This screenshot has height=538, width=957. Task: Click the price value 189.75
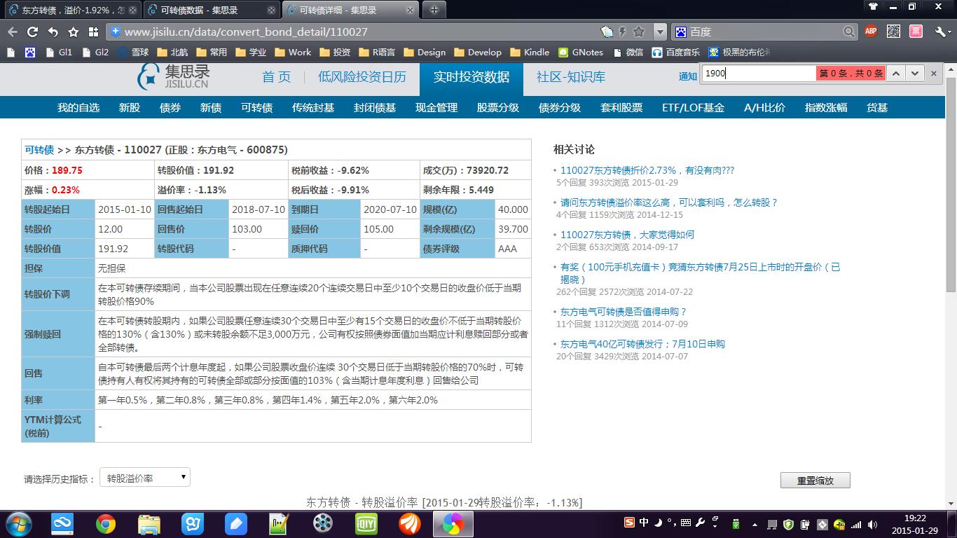point(67,170)
